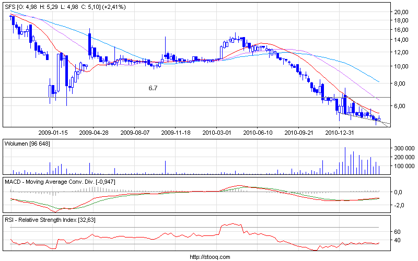Select the 2010-03-01 date label

click(x=216, y=133)
